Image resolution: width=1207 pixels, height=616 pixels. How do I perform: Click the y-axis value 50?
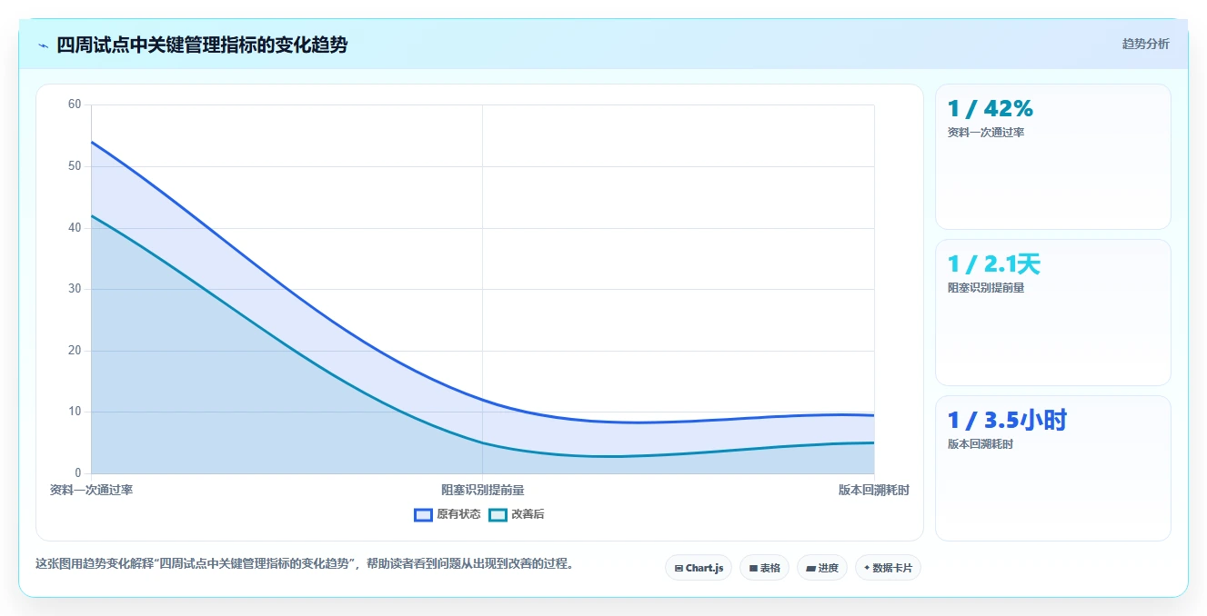click(x=75, y=166)
